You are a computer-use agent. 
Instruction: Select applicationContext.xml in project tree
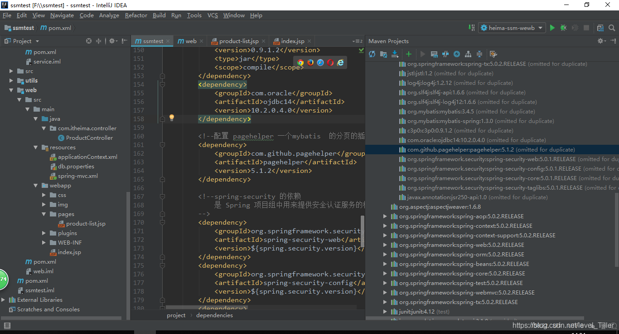point(87,157)
